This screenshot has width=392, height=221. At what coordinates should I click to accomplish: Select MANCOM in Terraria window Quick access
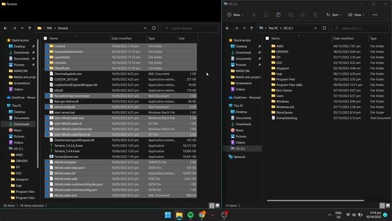click(20, 71)
